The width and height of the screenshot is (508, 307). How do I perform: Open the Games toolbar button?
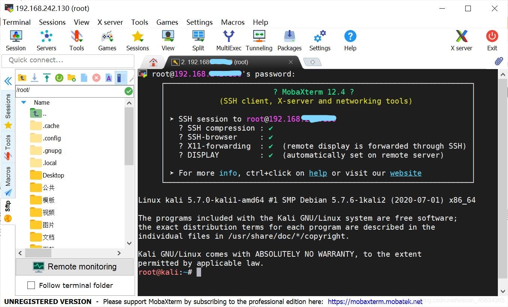107,41
